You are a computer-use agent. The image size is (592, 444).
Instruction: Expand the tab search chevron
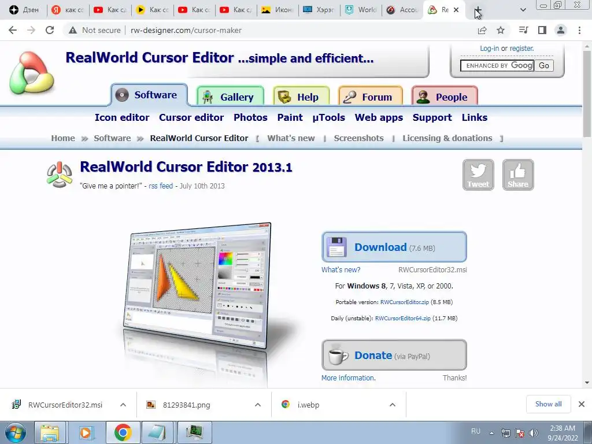pos(523,10)
